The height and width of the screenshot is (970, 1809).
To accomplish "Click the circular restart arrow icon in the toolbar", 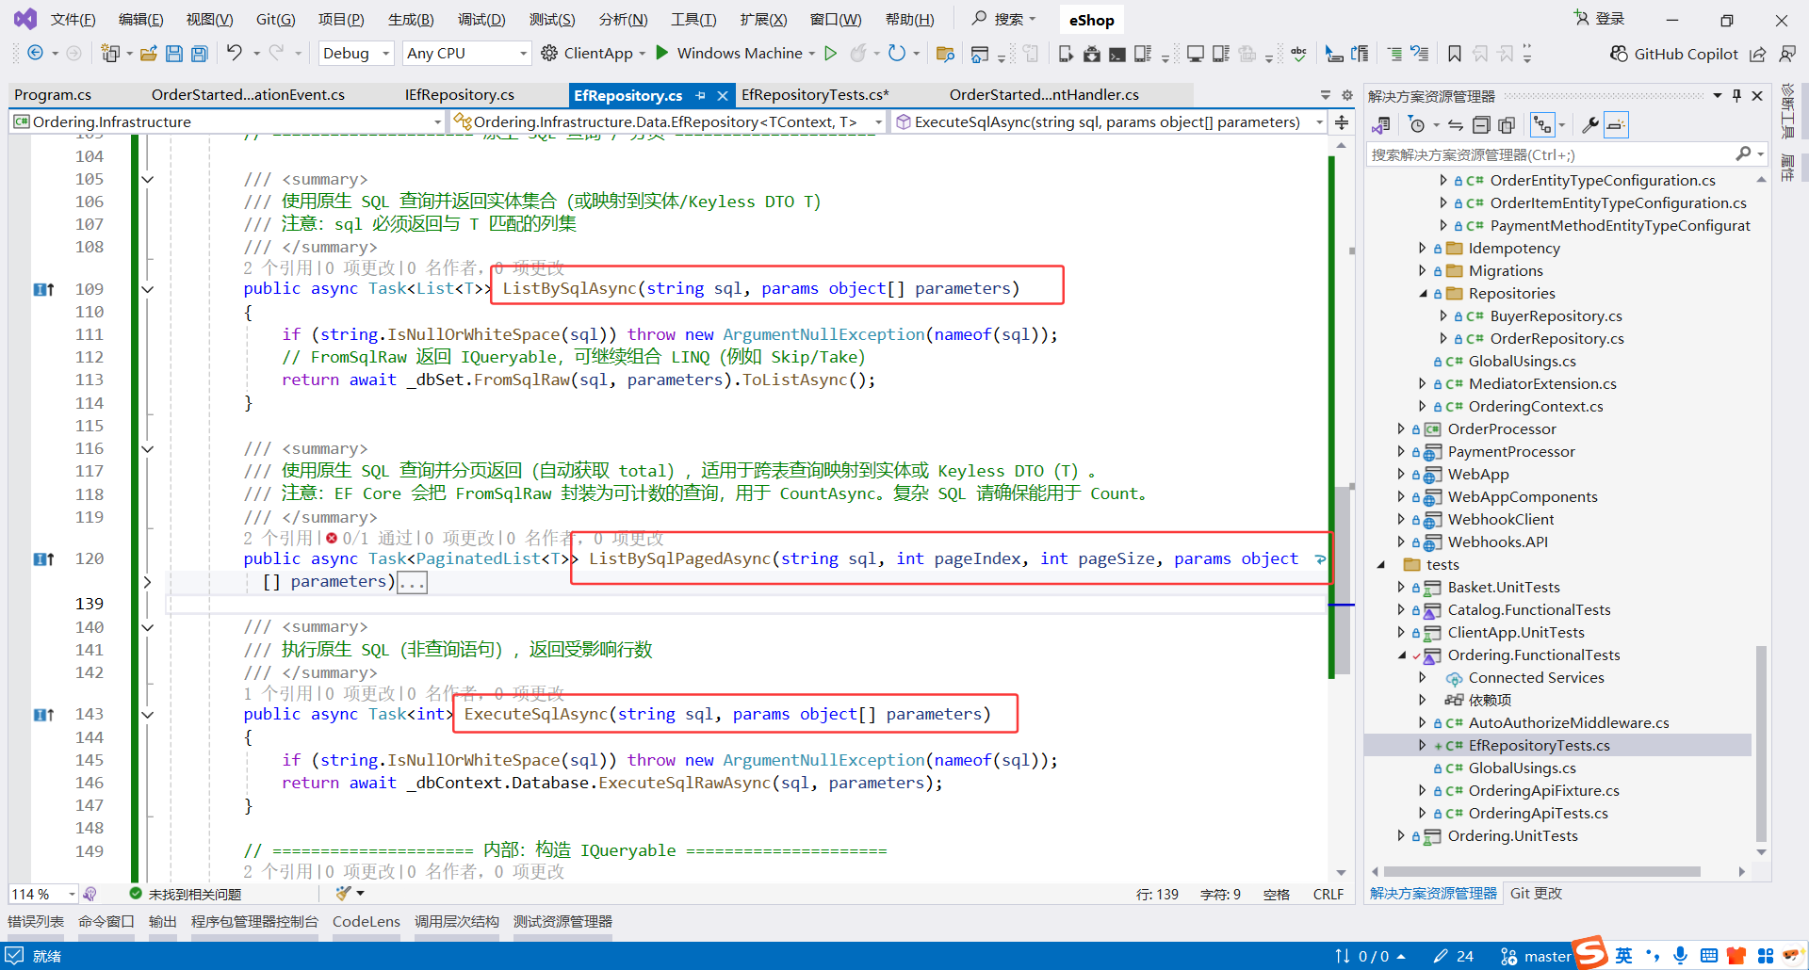I will (897, 54).
